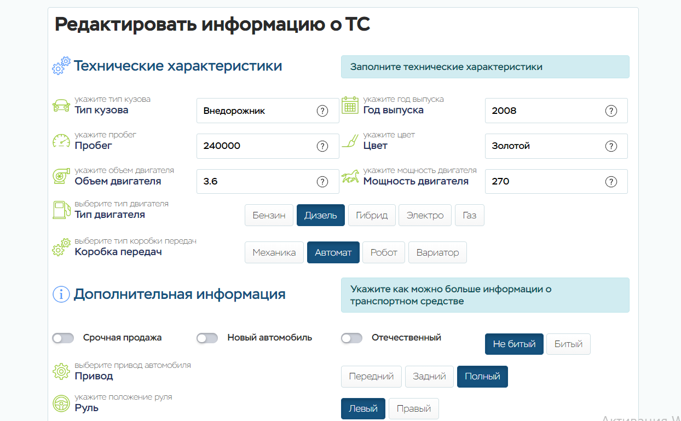The width and height of the screenshot is (681, 421).
Task: Turn on the Отечественный switch
Action: (351, 338)
